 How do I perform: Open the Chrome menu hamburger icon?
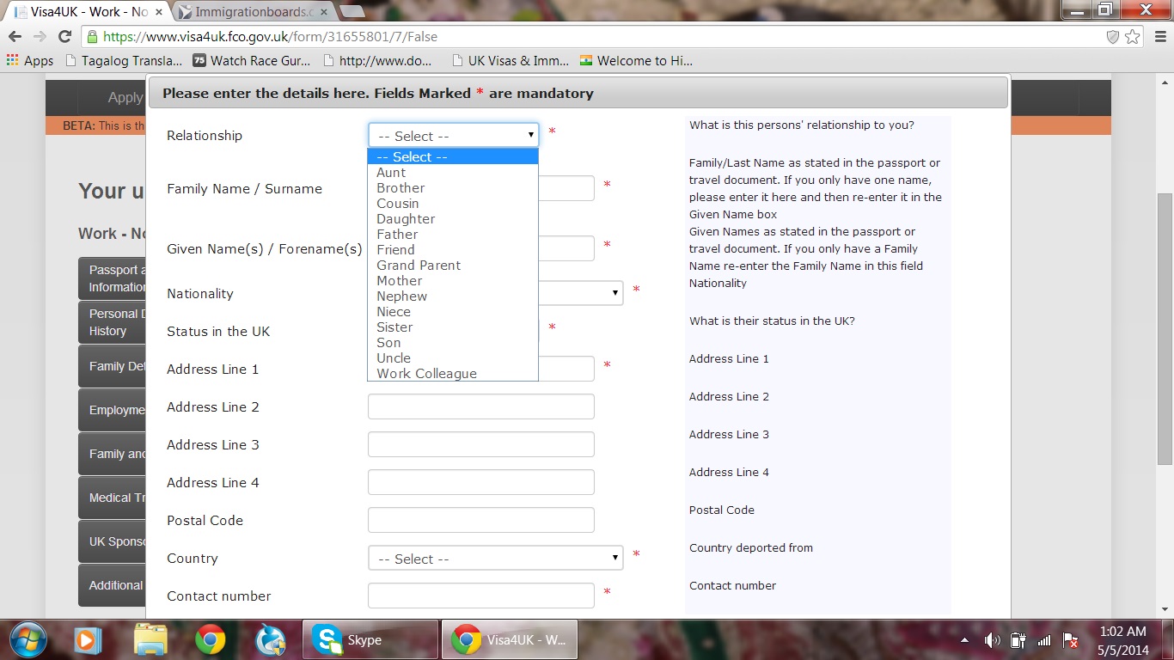pyautogui.click(x=1157, y=36)
